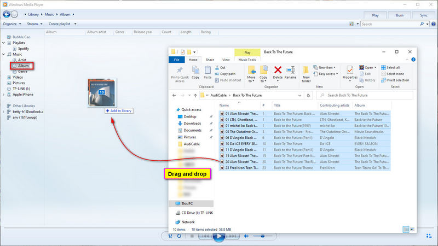438x246 pixels.
Task: Click the Search Back To The Future field
Action: [365, 95]
